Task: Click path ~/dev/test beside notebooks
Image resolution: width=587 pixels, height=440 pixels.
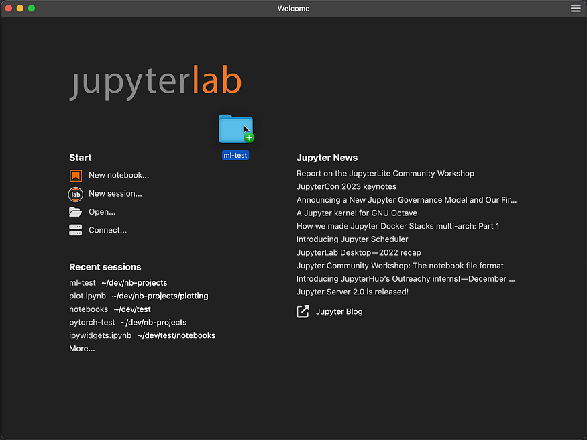Action: (x=132, y=309)
